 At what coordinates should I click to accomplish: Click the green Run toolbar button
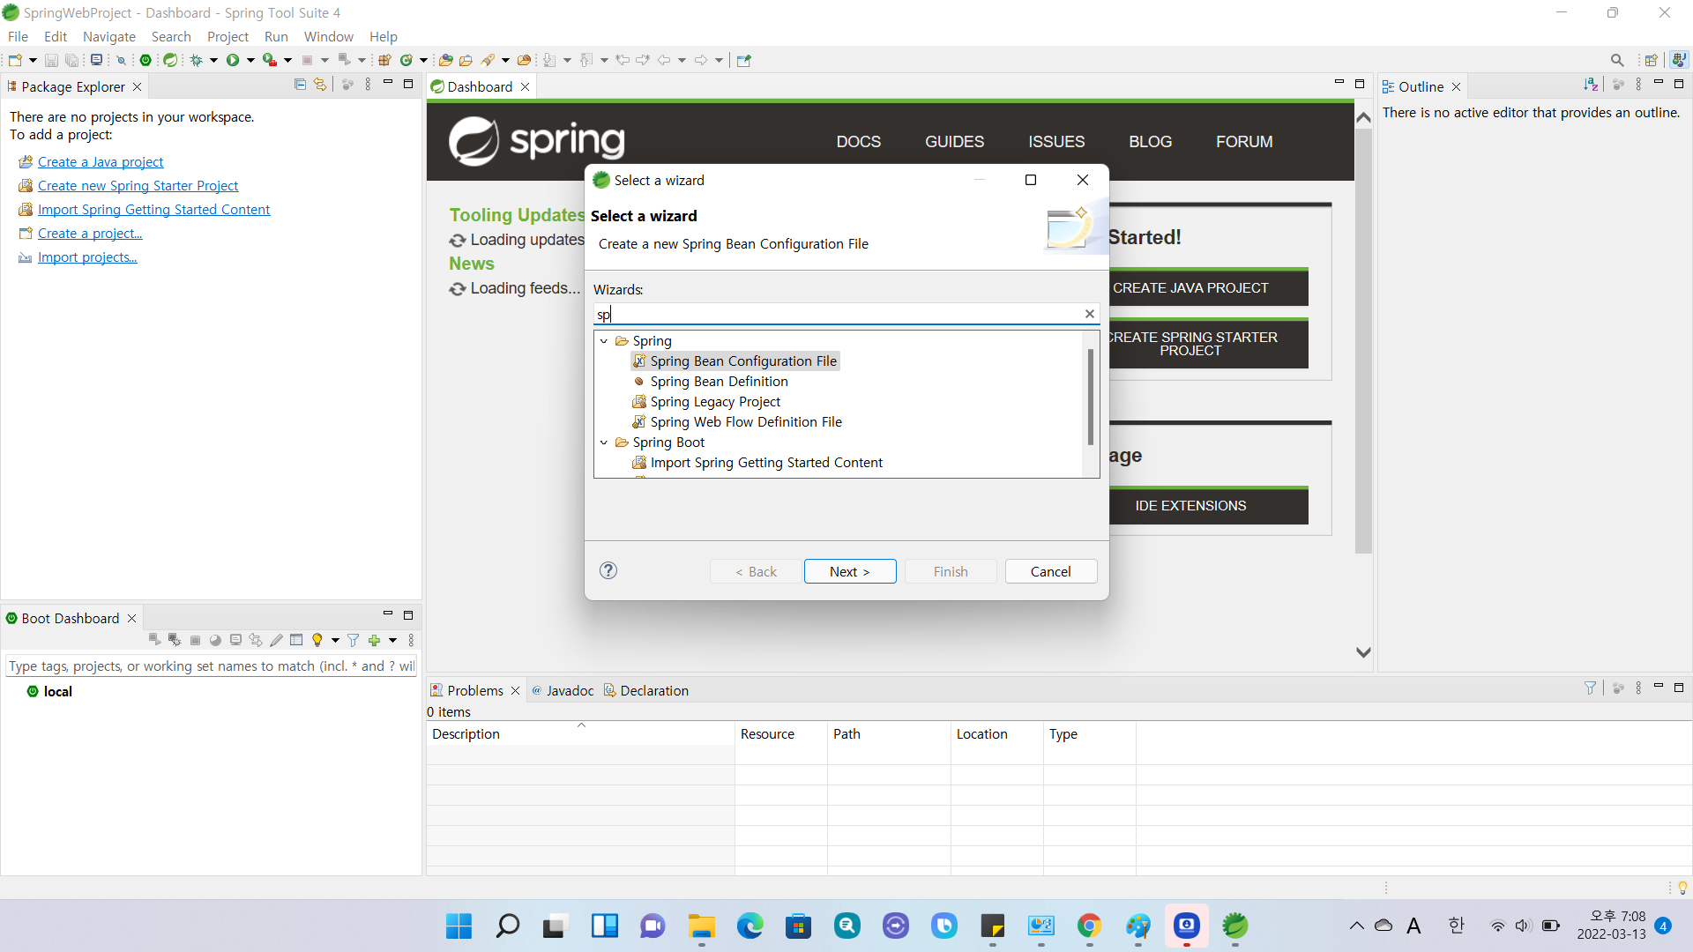(x=233, y=60)
